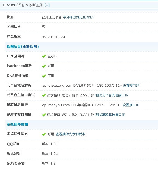Click 测试漫游其他接口IP link
158x173 pixels.
tap(110, 115)
